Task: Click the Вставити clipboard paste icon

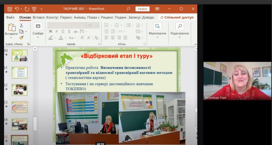Action: pyautogui.click(x=12, y=27)
